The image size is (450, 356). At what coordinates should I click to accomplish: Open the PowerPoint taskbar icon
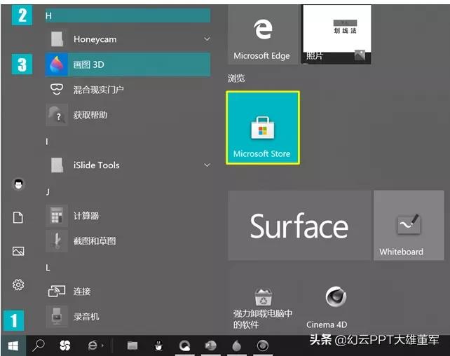pyautogui.click(x=210, y=345)
